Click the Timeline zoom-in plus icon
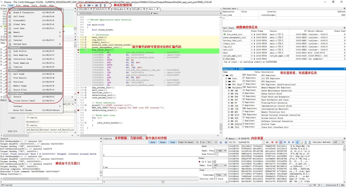 tap(225, 142)
